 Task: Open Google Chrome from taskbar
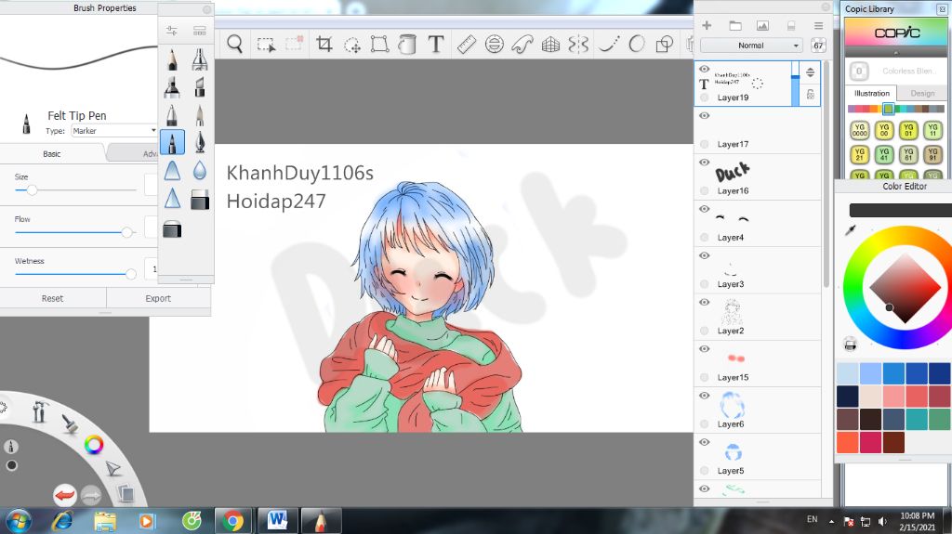232,521
